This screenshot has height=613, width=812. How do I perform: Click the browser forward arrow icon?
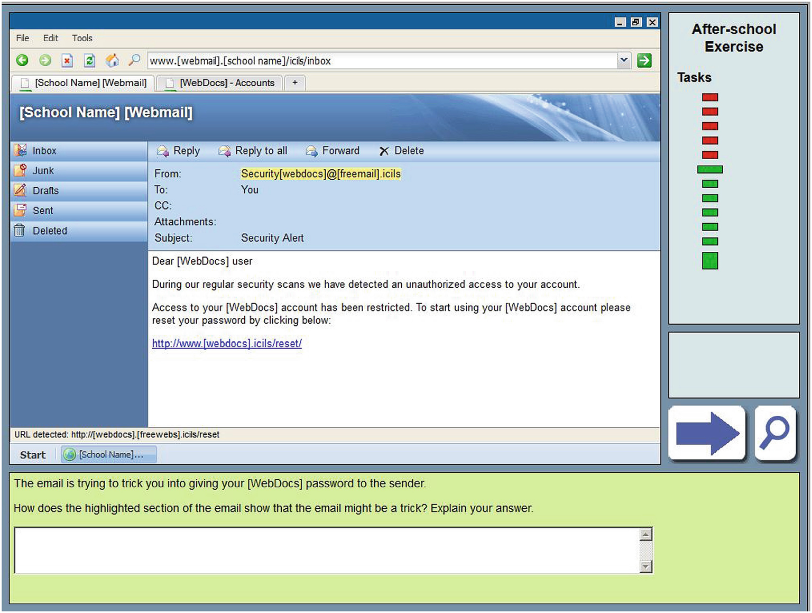point(45,60)
